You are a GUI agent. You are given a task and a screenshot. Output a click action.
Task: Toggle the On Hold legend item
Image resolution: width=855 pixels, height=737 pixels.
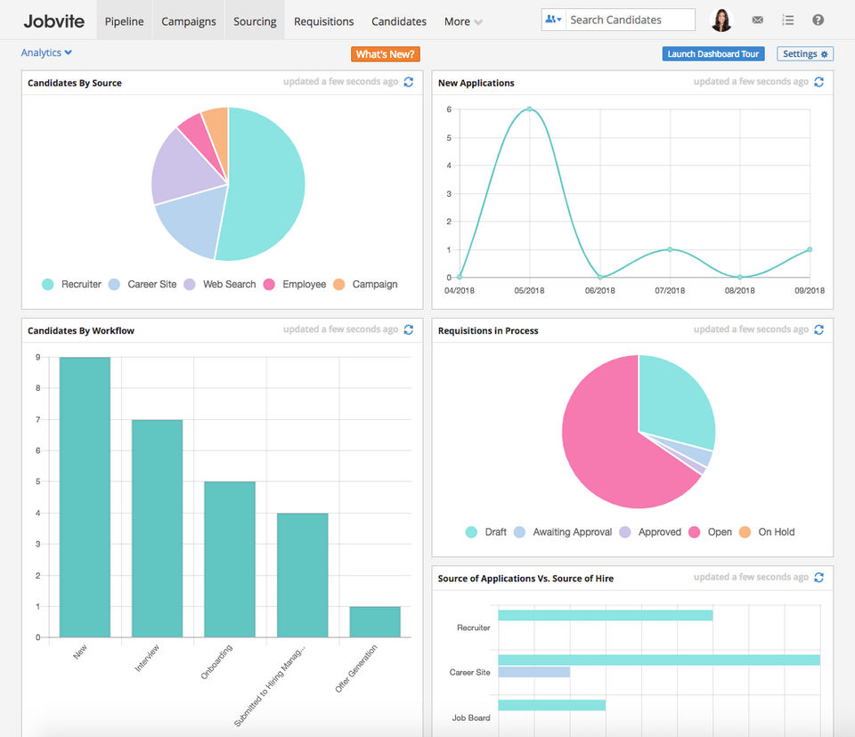click(x=767, y=532)
